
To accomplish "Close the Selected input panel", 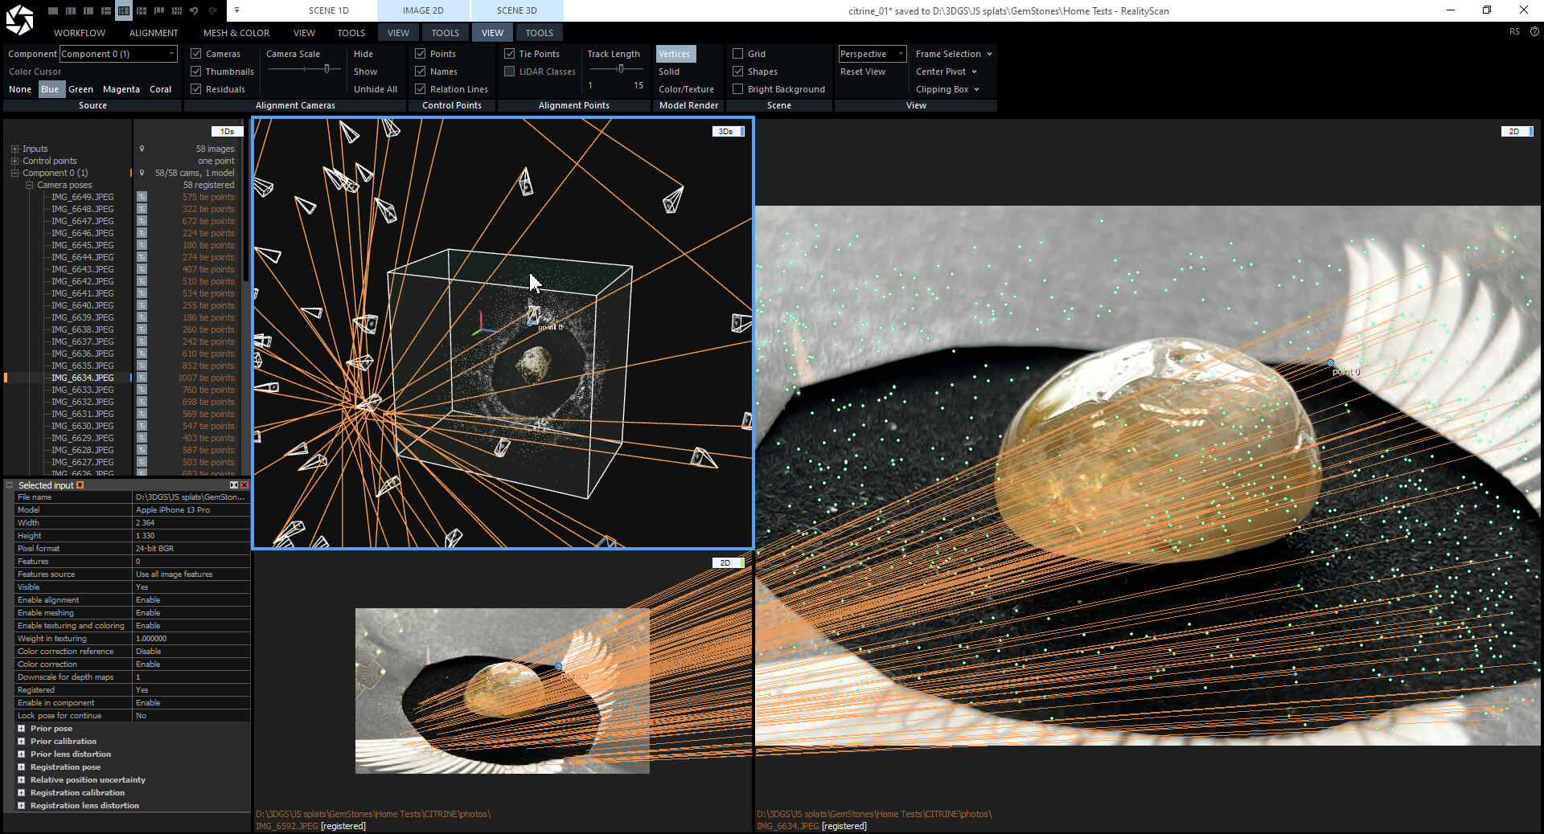I will point(244,485).
